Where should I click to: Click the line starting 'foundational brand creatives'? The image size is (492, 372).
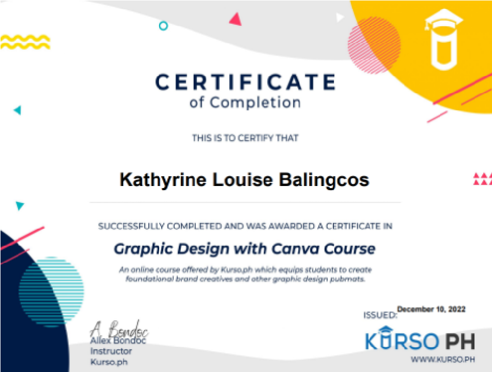(x=245, y=279)
